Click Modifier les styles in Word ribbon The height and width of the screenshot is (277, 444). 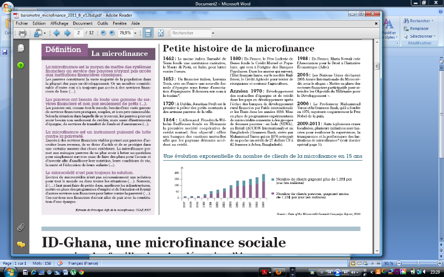click(x=390, y=29)
